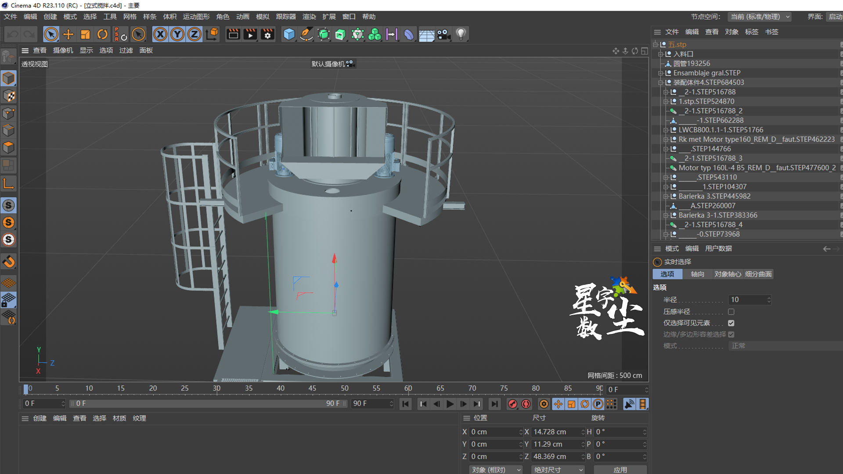Image resolution: width=843 pixels, height=474 pixels.
Task: Add a Camera object
Action: click(x=444, y=34)
